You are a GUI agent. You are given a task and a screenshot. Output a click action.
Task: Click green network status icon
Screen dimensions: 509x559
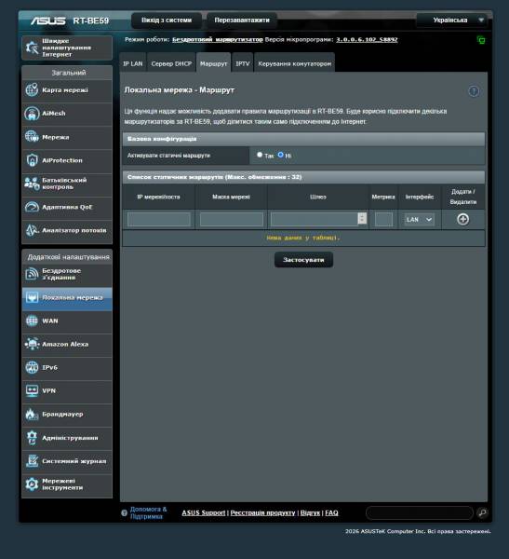click(x=481, y=40)
